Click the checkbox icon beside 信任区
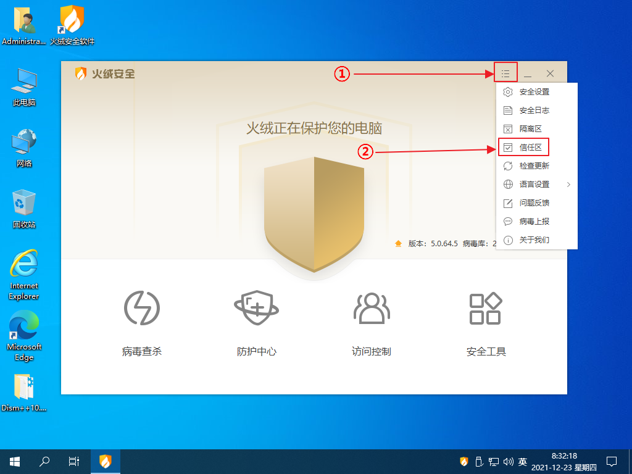The height and width of the screenshot is (474, 632). (x=508, y=148)
